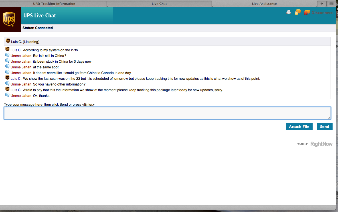
Task: Click the Send button
Action: click(324, 127)
